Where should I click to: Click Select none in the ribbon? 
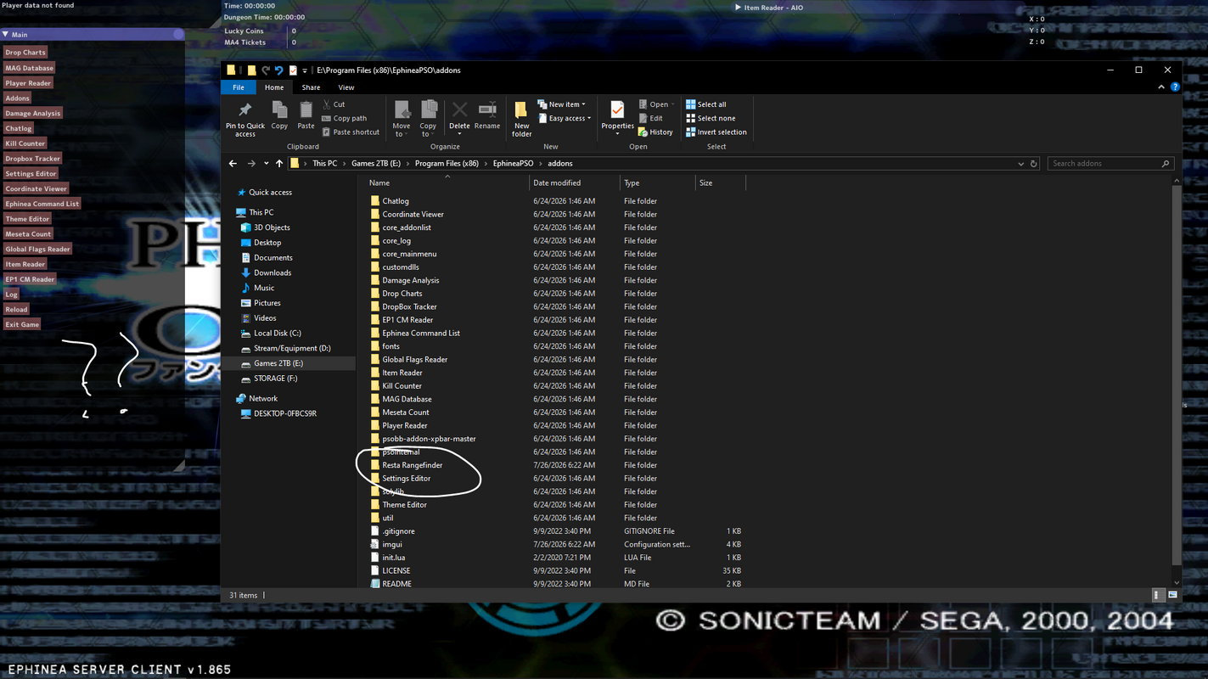pos(711,118)
